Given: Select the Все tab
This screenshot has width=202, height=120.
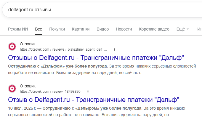Looking at the screenshot, I should (x=39, y=29).
